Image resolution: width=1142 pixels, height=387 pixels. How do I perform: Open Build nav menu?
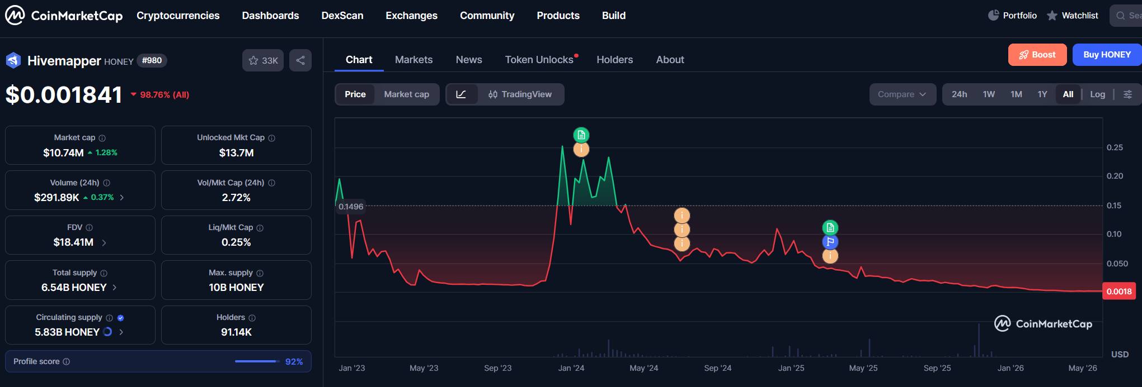point(614,16)
